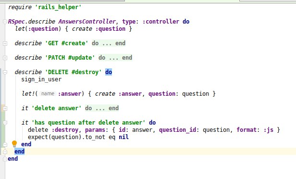This screenshot has height=179, width=296.
Task: Click fold-end marker on final end line
Action: pyautogui.click(x=5, y=159)
